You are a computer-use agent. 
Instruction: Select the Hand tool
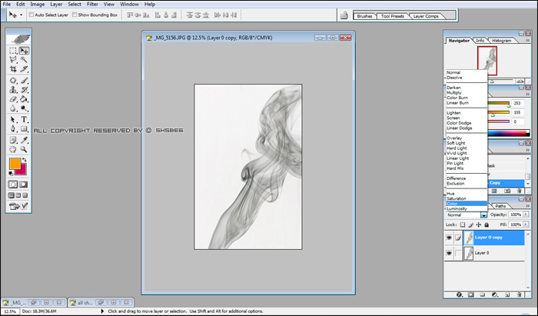(13, 149)
